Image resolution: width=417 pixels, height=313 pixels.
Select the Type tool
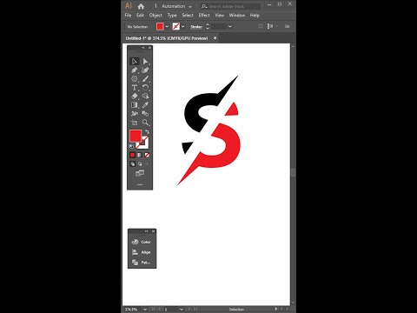pos(134,88)
